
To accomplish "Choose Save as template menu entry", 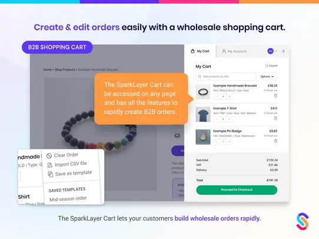I will tap(69, 174).
